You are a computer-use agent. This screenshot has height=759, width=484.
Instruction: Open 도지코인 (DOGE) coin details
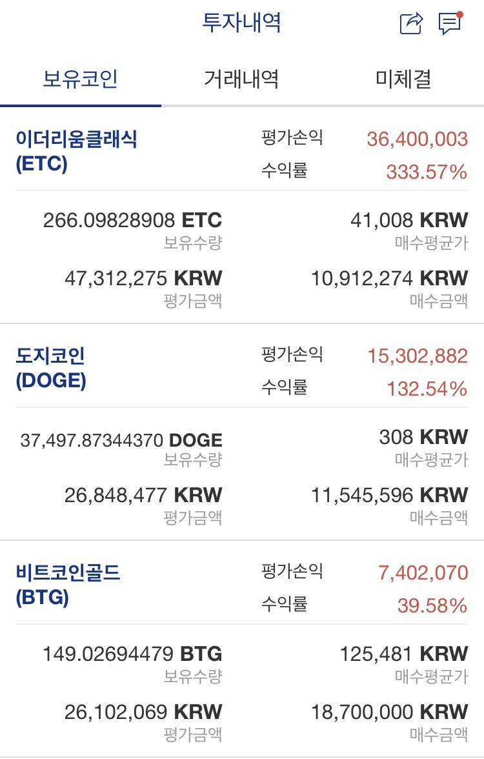[51, 369]
